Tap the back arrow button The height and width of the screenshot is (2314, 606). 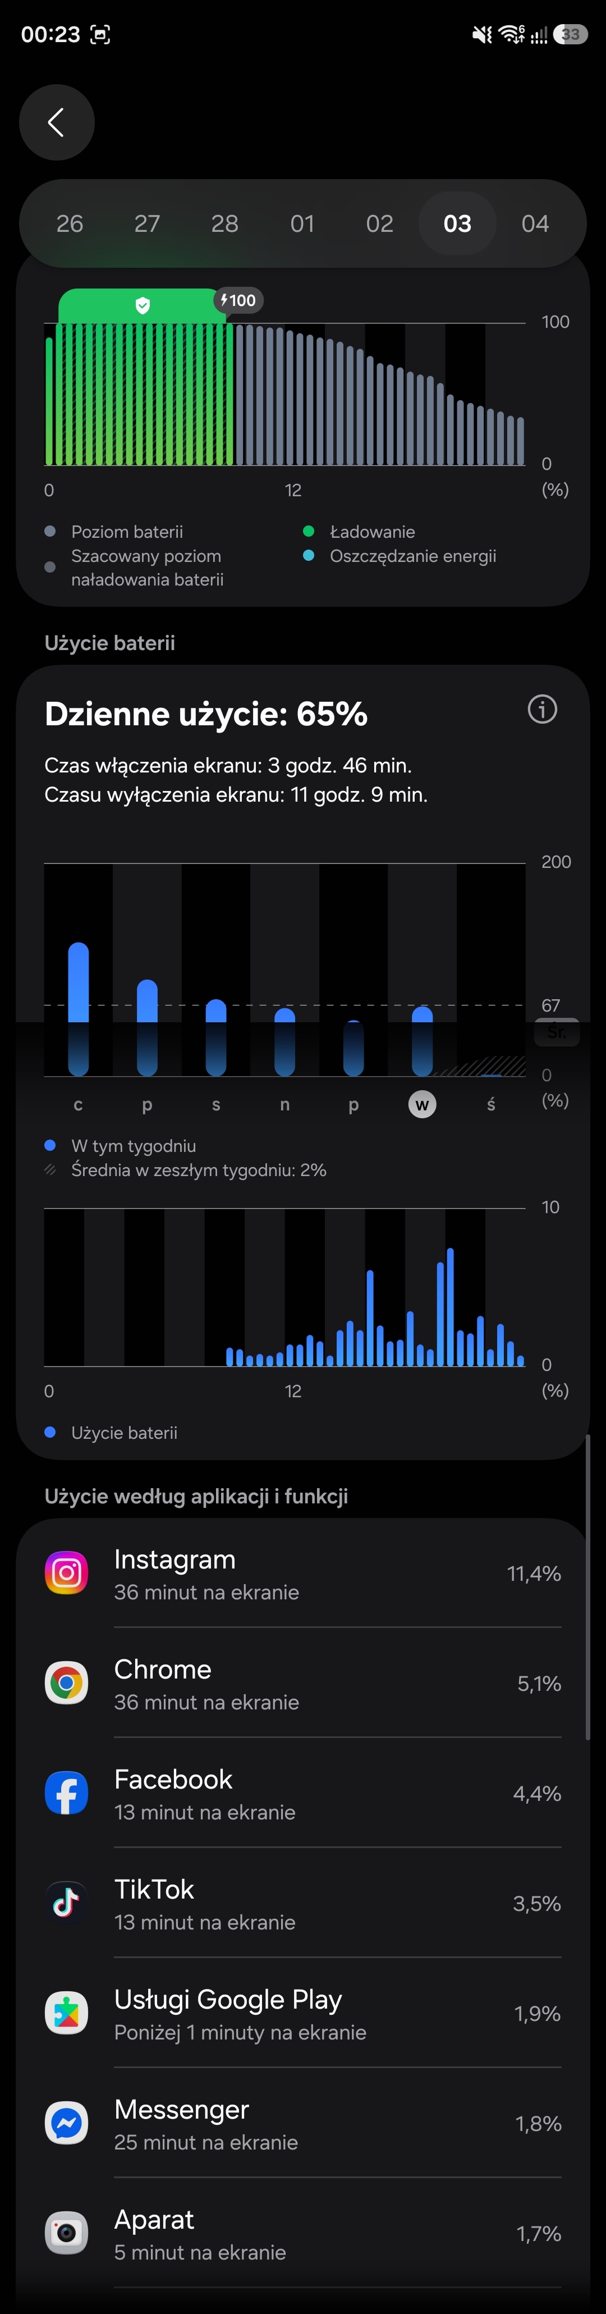(x=57, y=122)
